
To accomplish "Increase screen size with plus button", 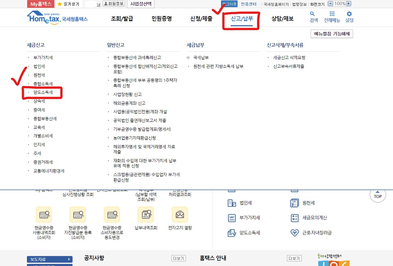I will (349, 4).
